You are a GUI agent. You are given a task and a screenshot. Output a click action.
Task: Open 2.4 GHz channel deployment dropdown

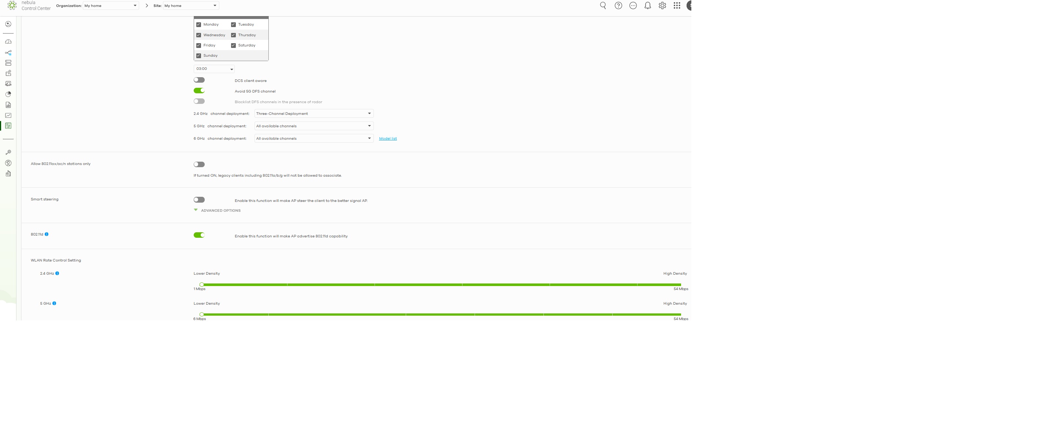313,114
